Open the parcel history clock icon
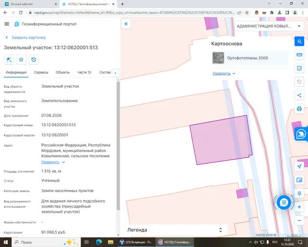308x247 pixels. pyautogui.click(x=34, y=59)
